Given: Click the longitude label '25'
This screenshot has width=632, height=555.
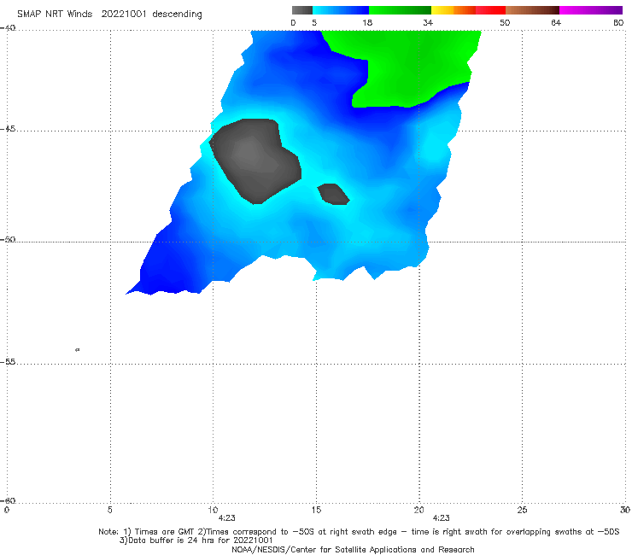Looking at the screenshot, I should [x=522, y=510].
